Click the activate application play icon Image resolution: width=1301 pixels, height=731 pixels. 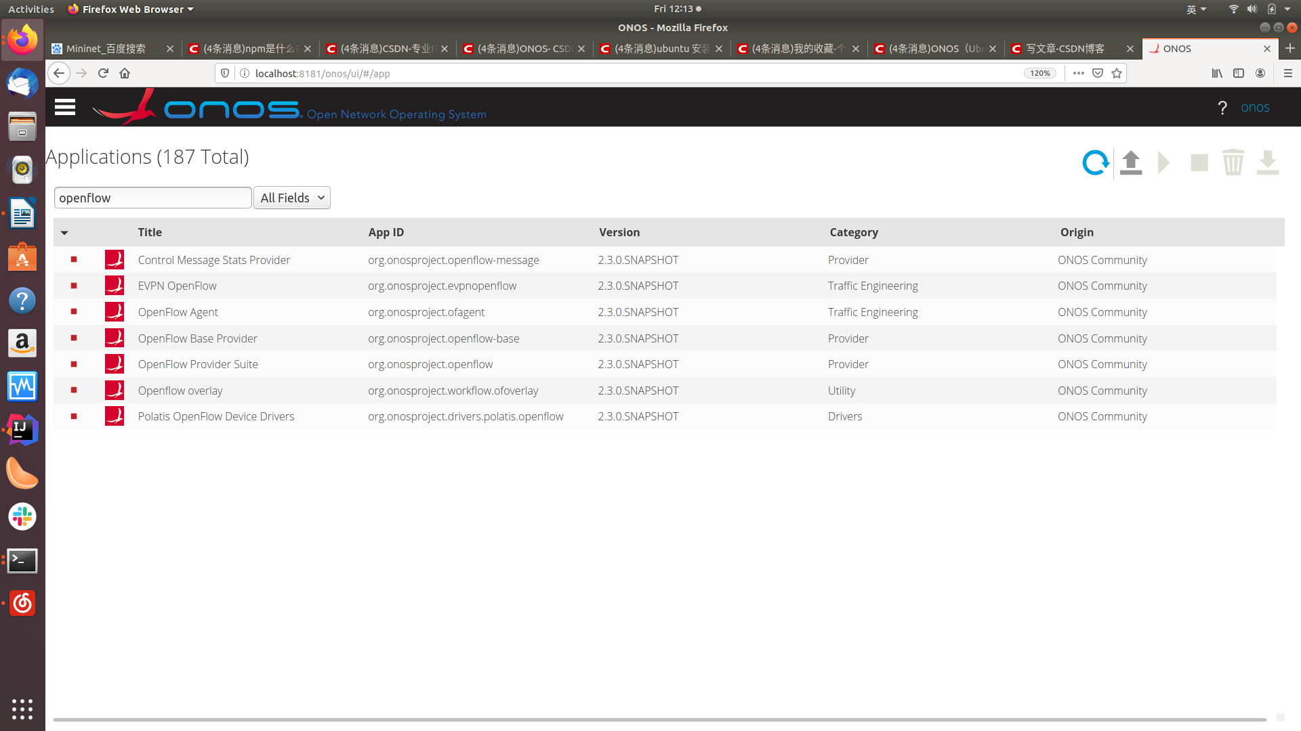(x=1164, y=162)
